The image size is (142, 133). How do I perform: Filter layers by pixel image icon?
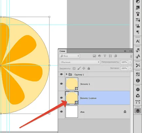click(94, 56)
